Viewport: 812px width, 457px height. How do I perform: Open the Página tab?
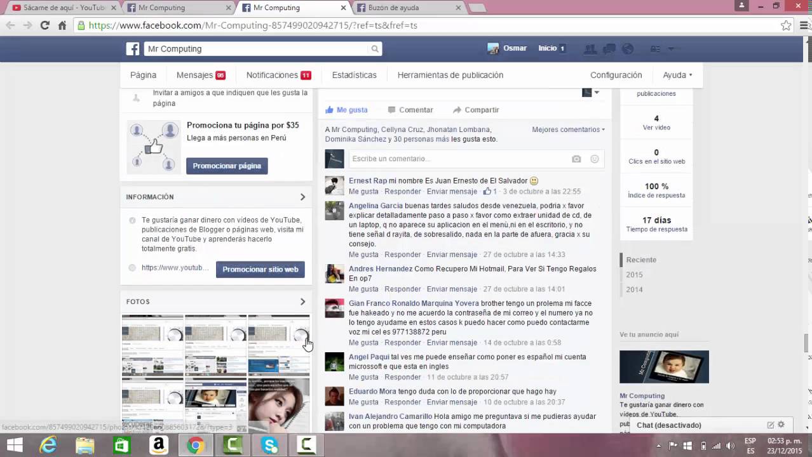tap(143, 75)
